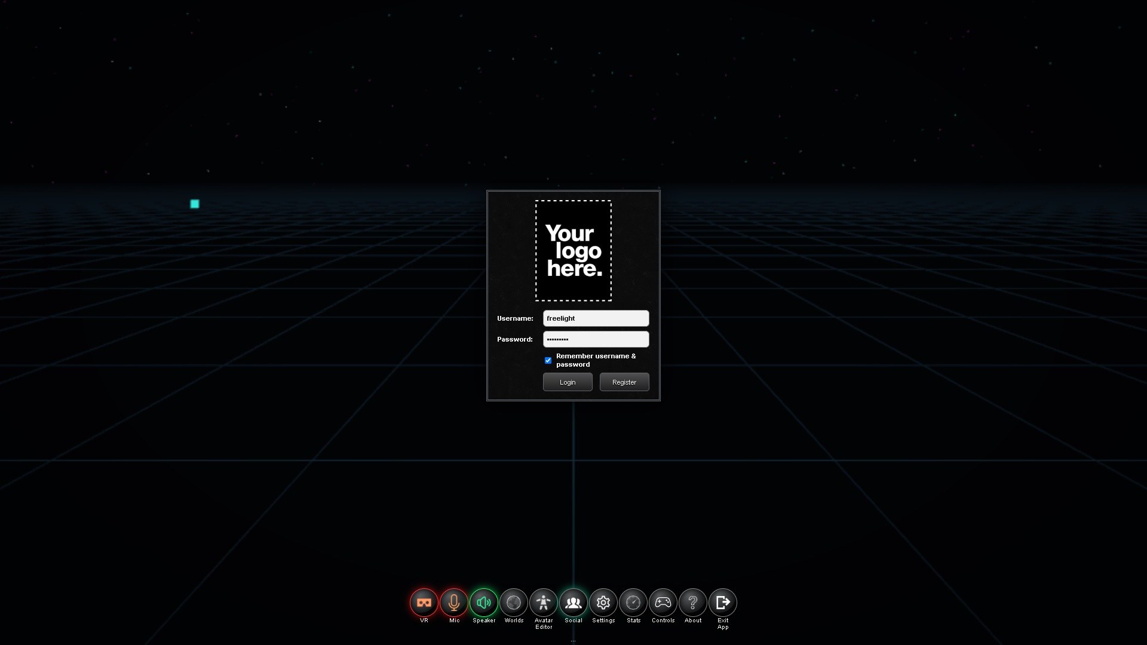This screenshot has height=645, width=1147.
Task: Click the 'Remember username & password' label text
Action: click(596, 360)
